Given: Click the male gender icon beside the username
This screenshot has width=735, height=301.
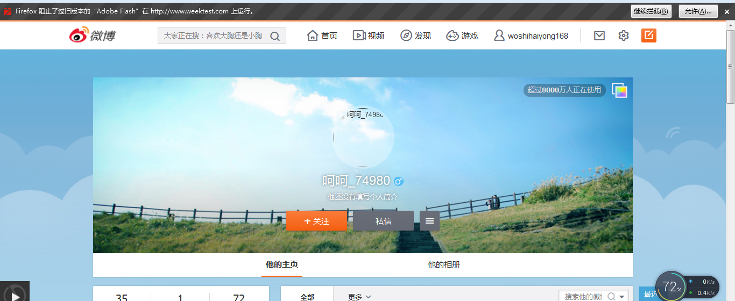Looking at the screenshot, I should pyautogui.click(x=399, y=181).
